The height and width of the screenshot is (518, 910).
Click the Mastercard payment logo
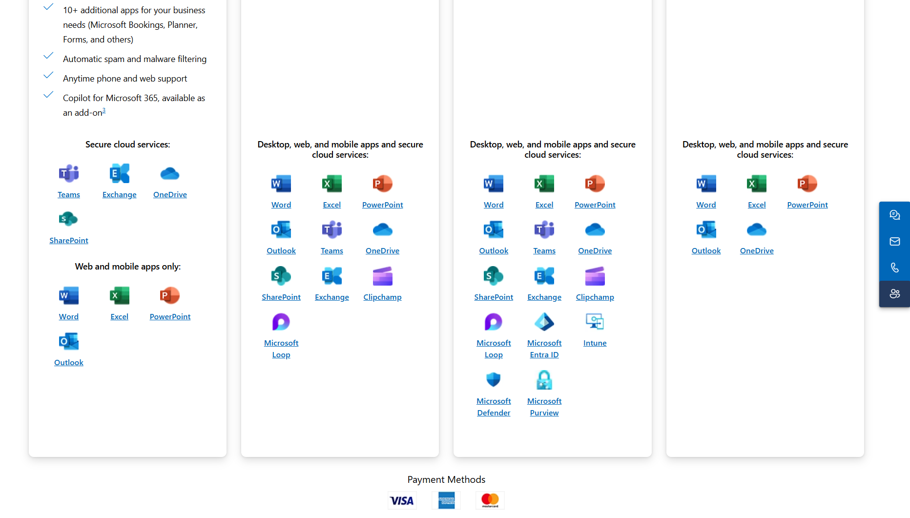click(490, 500)
